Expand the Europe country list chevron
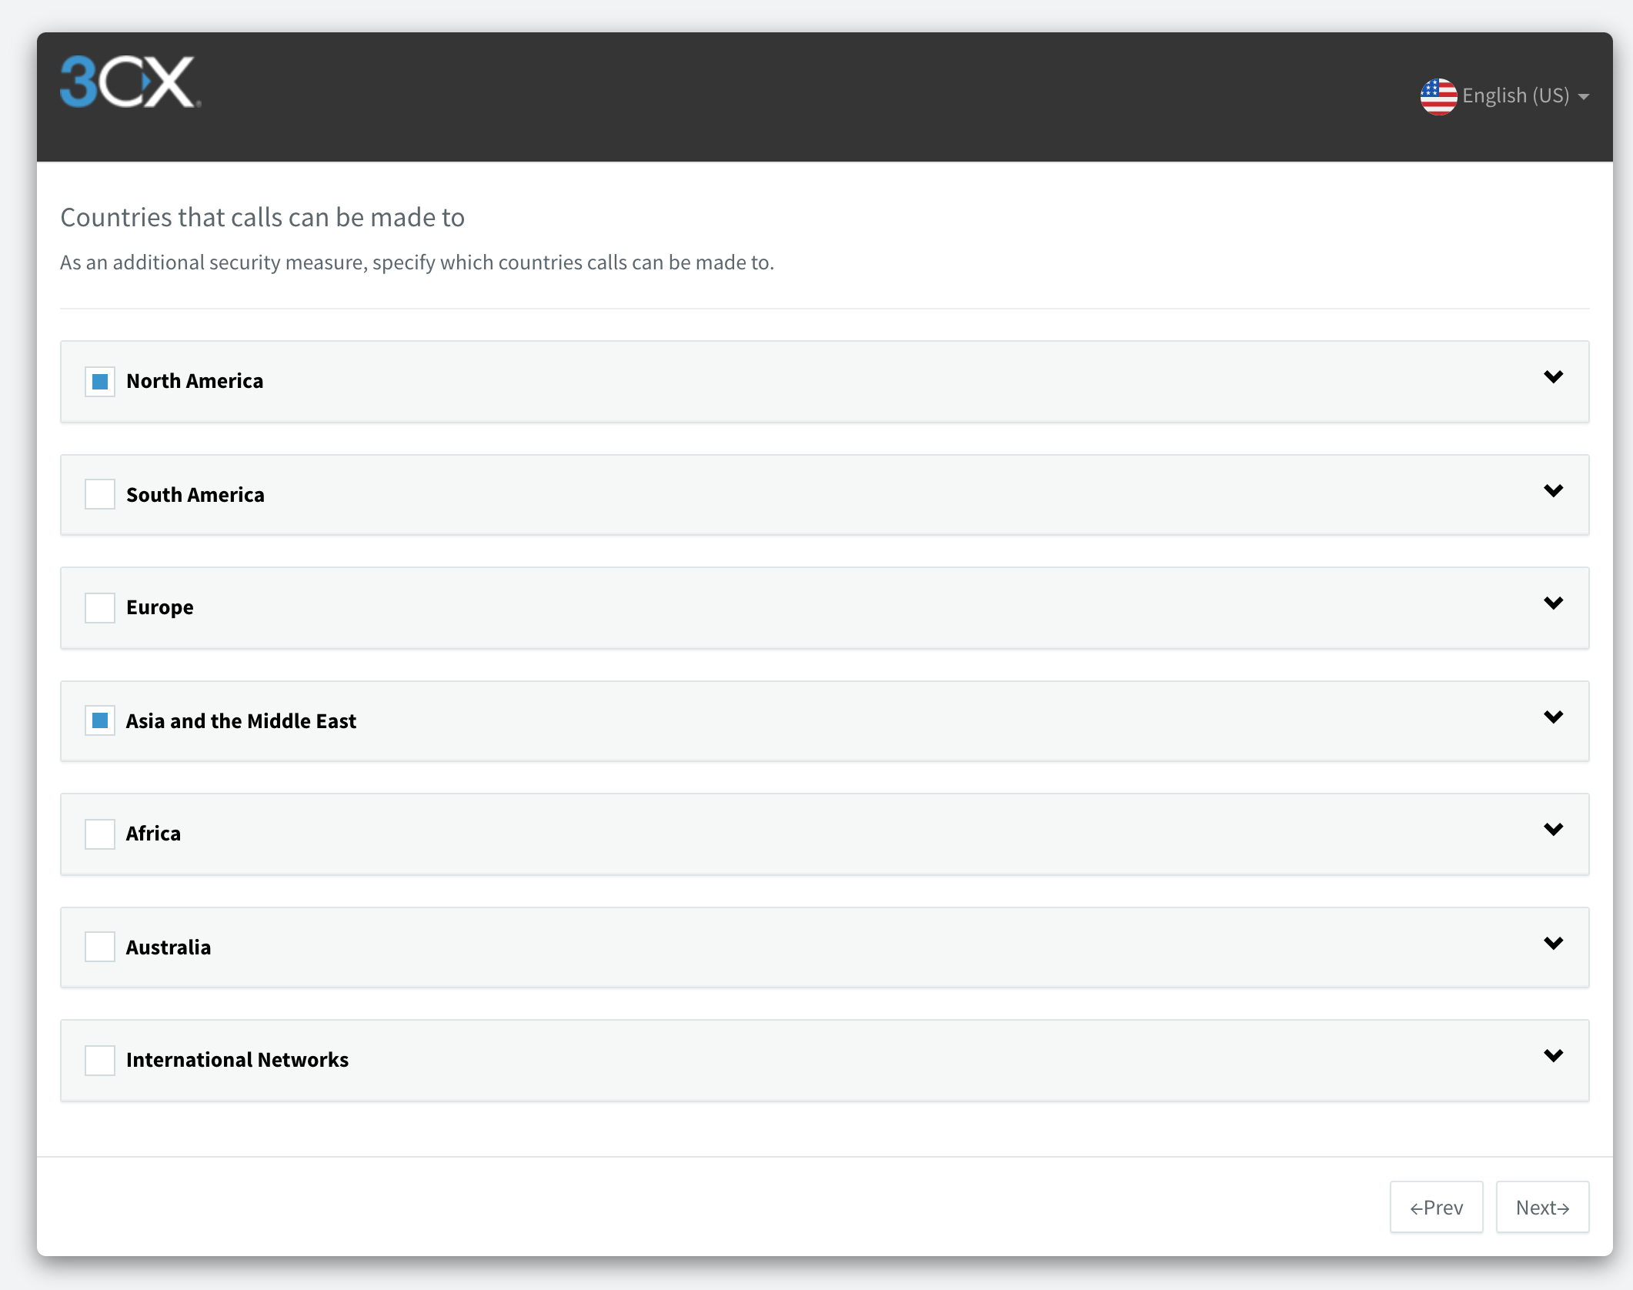1633x1290 pixels. pos(1554,603)
